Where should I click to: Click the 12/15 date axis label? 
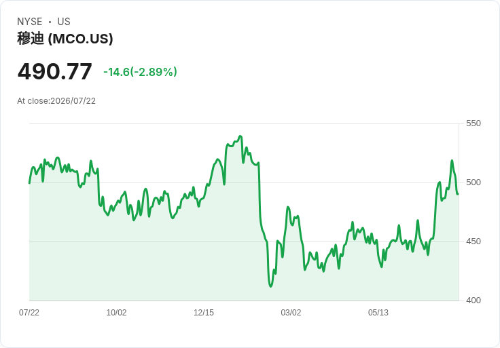[x=204, y=312]
